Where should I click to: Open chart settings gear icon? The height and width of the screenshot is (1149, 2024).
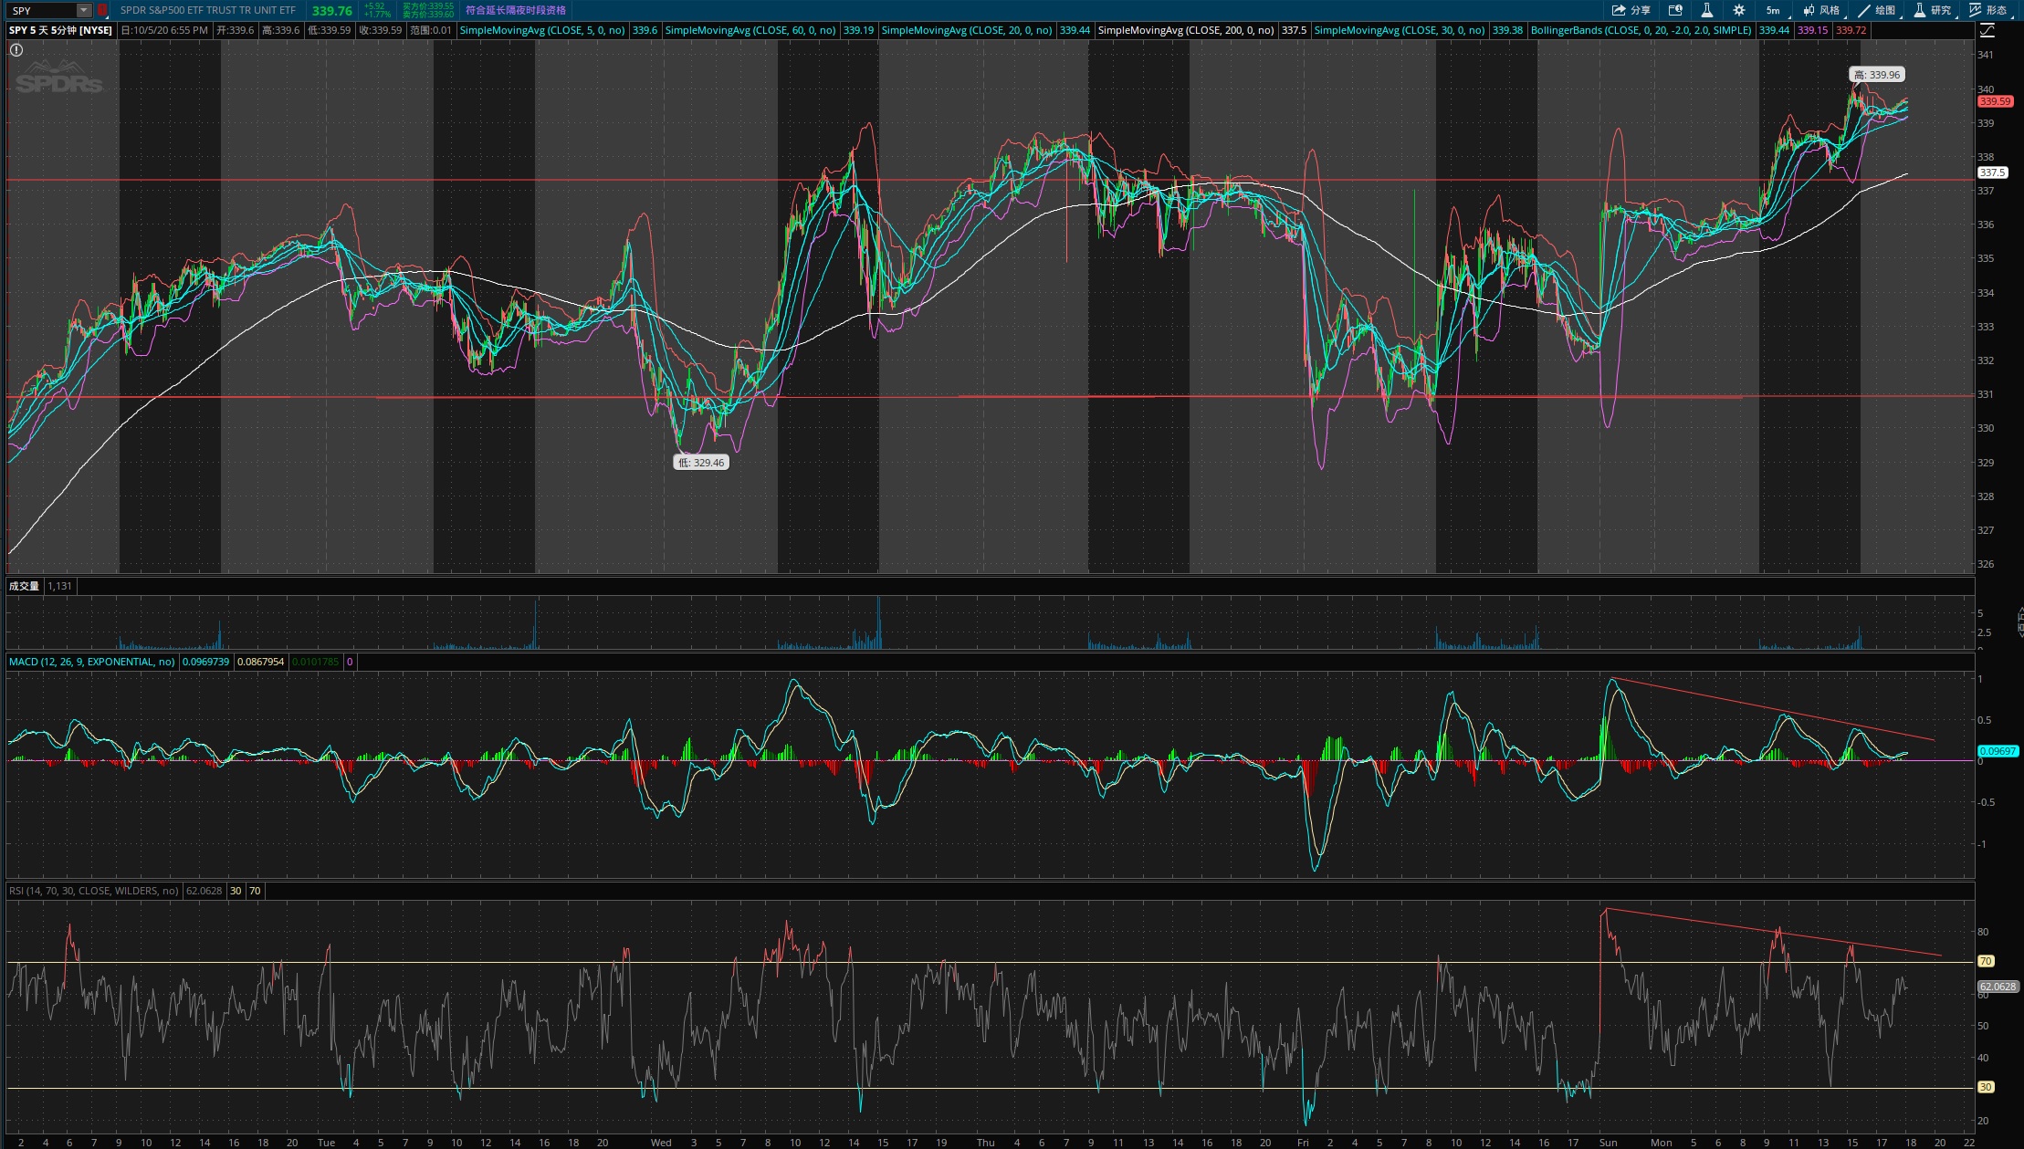pyautogui.click(x=1738, y=10)
